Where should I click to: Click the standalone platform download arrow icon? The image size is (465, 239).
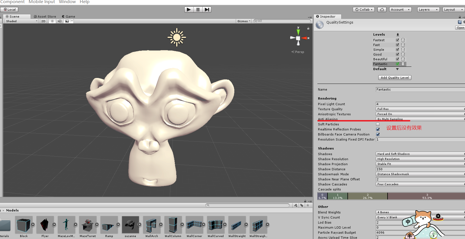[398, 35]
